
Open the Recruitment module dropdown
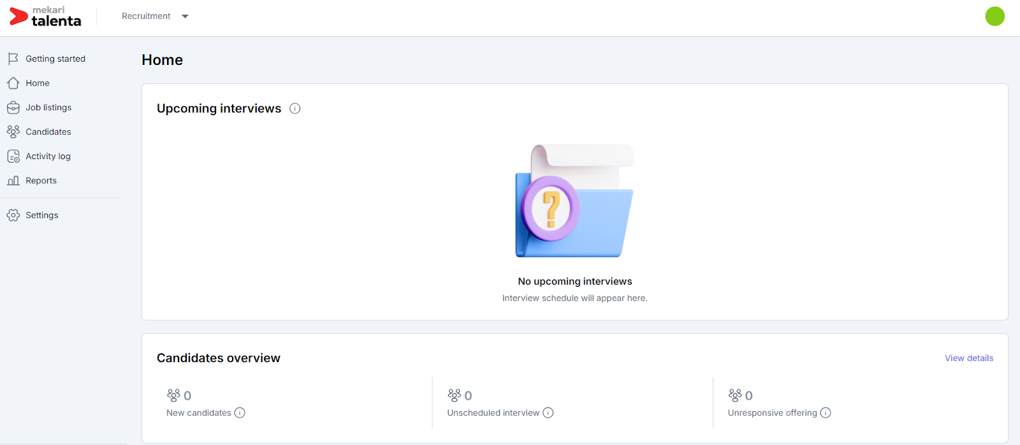[147, 16]
